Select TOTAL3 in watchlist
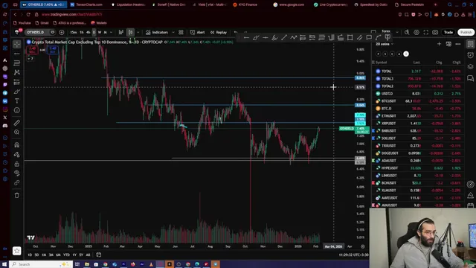The image size is (476, 268). click(418, 79)
